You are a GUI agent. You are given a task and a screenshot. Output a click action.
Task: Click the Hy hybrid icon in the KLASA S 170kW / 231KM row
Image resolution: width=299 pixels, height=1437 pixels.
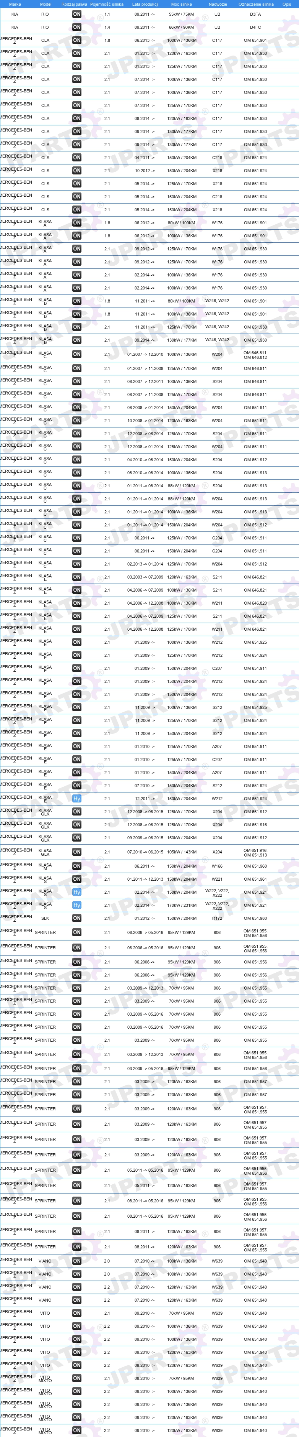pos(77,905)
